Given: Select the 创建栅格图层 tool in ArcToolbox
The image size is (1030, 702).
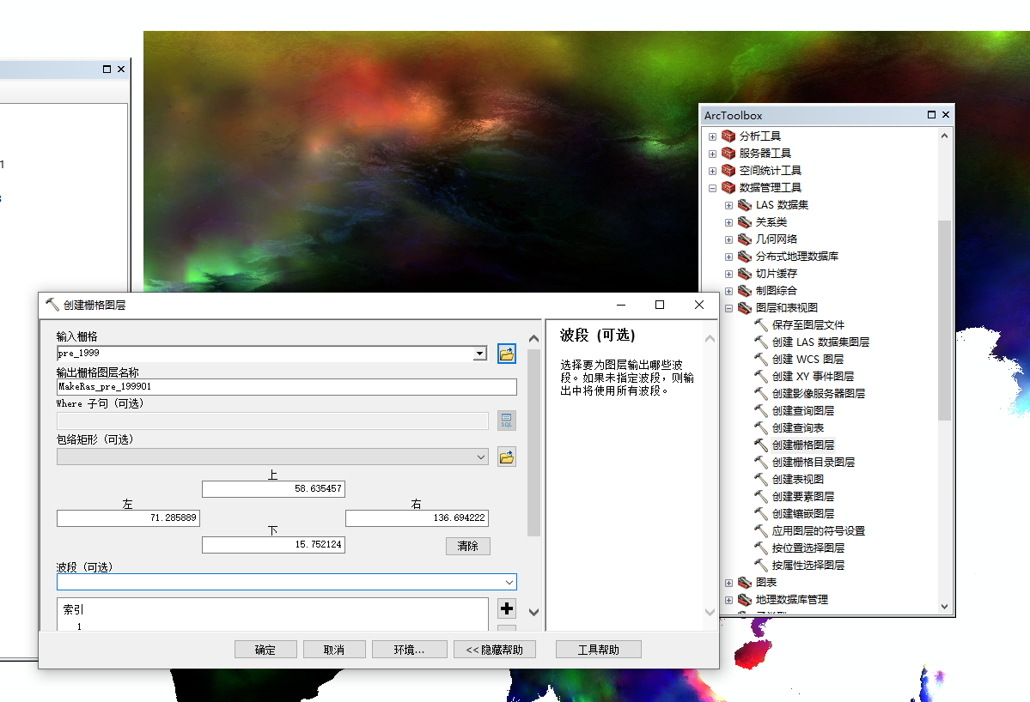Looking at the screenshot, I should pyautogui.click(x=802, y=445).
